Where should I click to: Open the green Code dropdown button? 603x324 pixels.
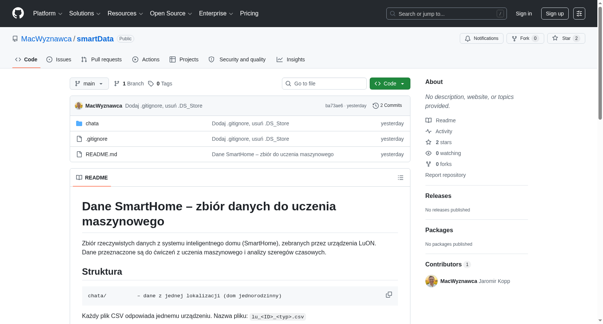click(x=390, y=84)
